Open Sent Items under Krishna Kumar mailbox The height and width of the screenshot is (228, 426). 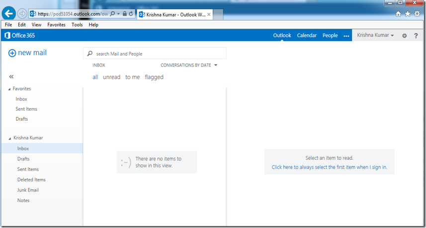pos(28,169)
